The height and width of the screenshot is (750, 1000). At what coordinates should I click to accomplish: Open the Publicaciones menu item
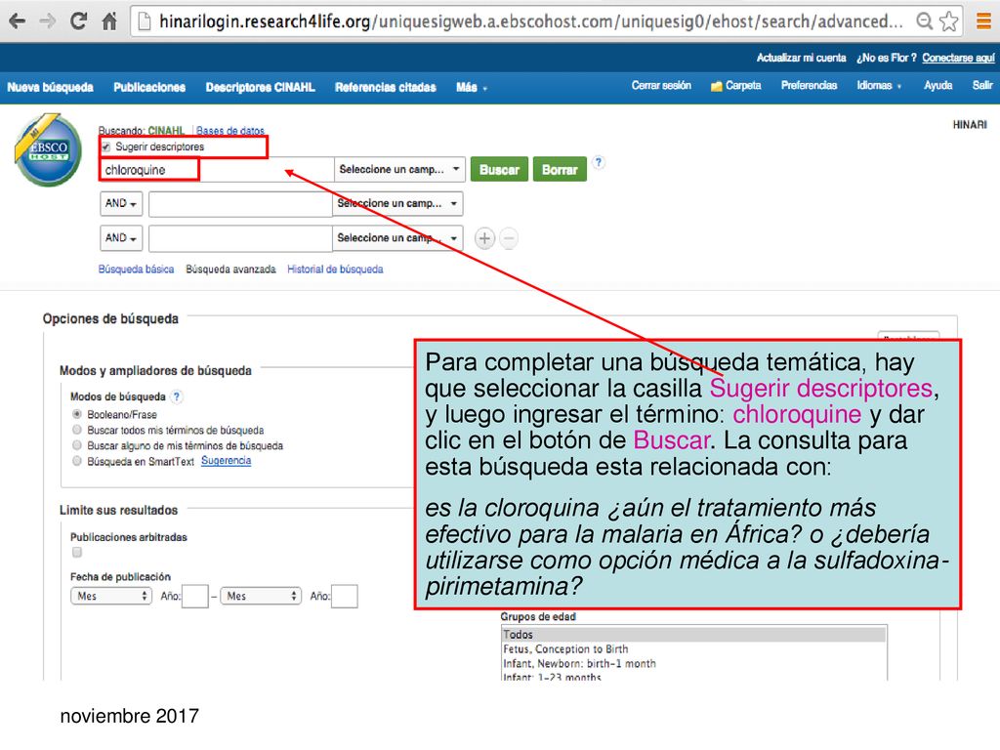[149, 87]
